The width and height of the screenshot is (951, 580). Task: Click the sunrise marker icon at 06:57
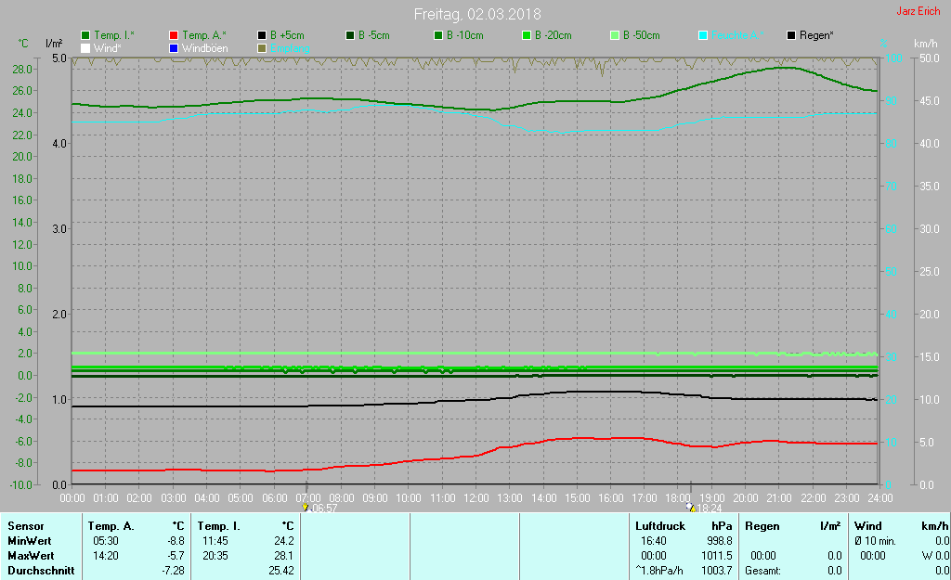point(306,508)
